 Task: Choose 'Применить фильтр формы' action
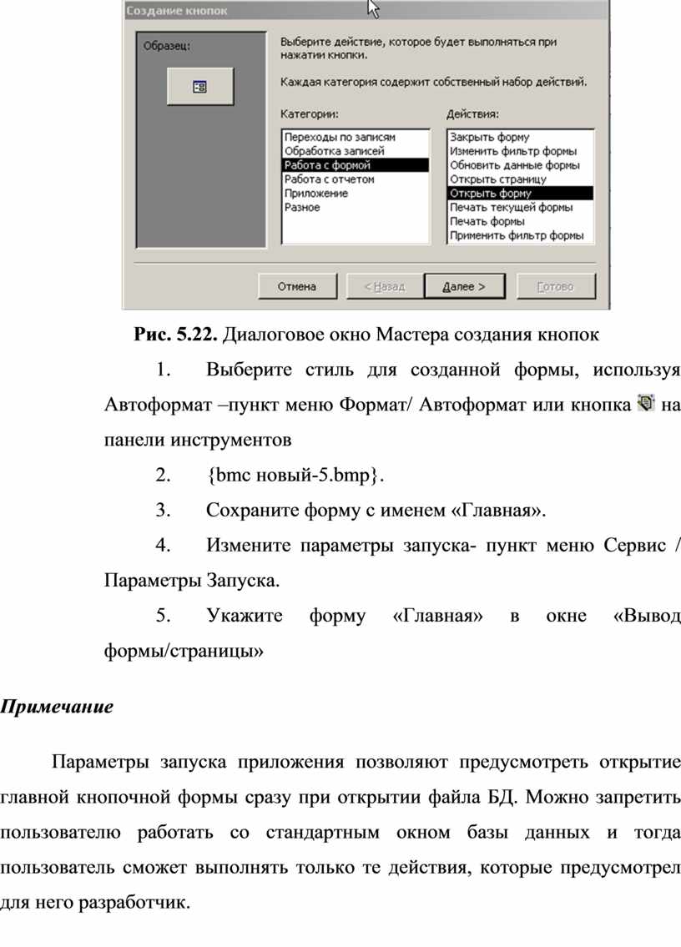click(517, 236)
